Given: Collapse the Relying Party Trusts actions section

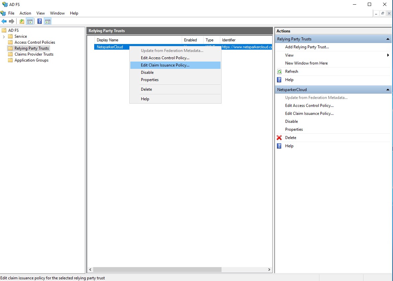Looking at the screenshot, I should pos(387,39).
